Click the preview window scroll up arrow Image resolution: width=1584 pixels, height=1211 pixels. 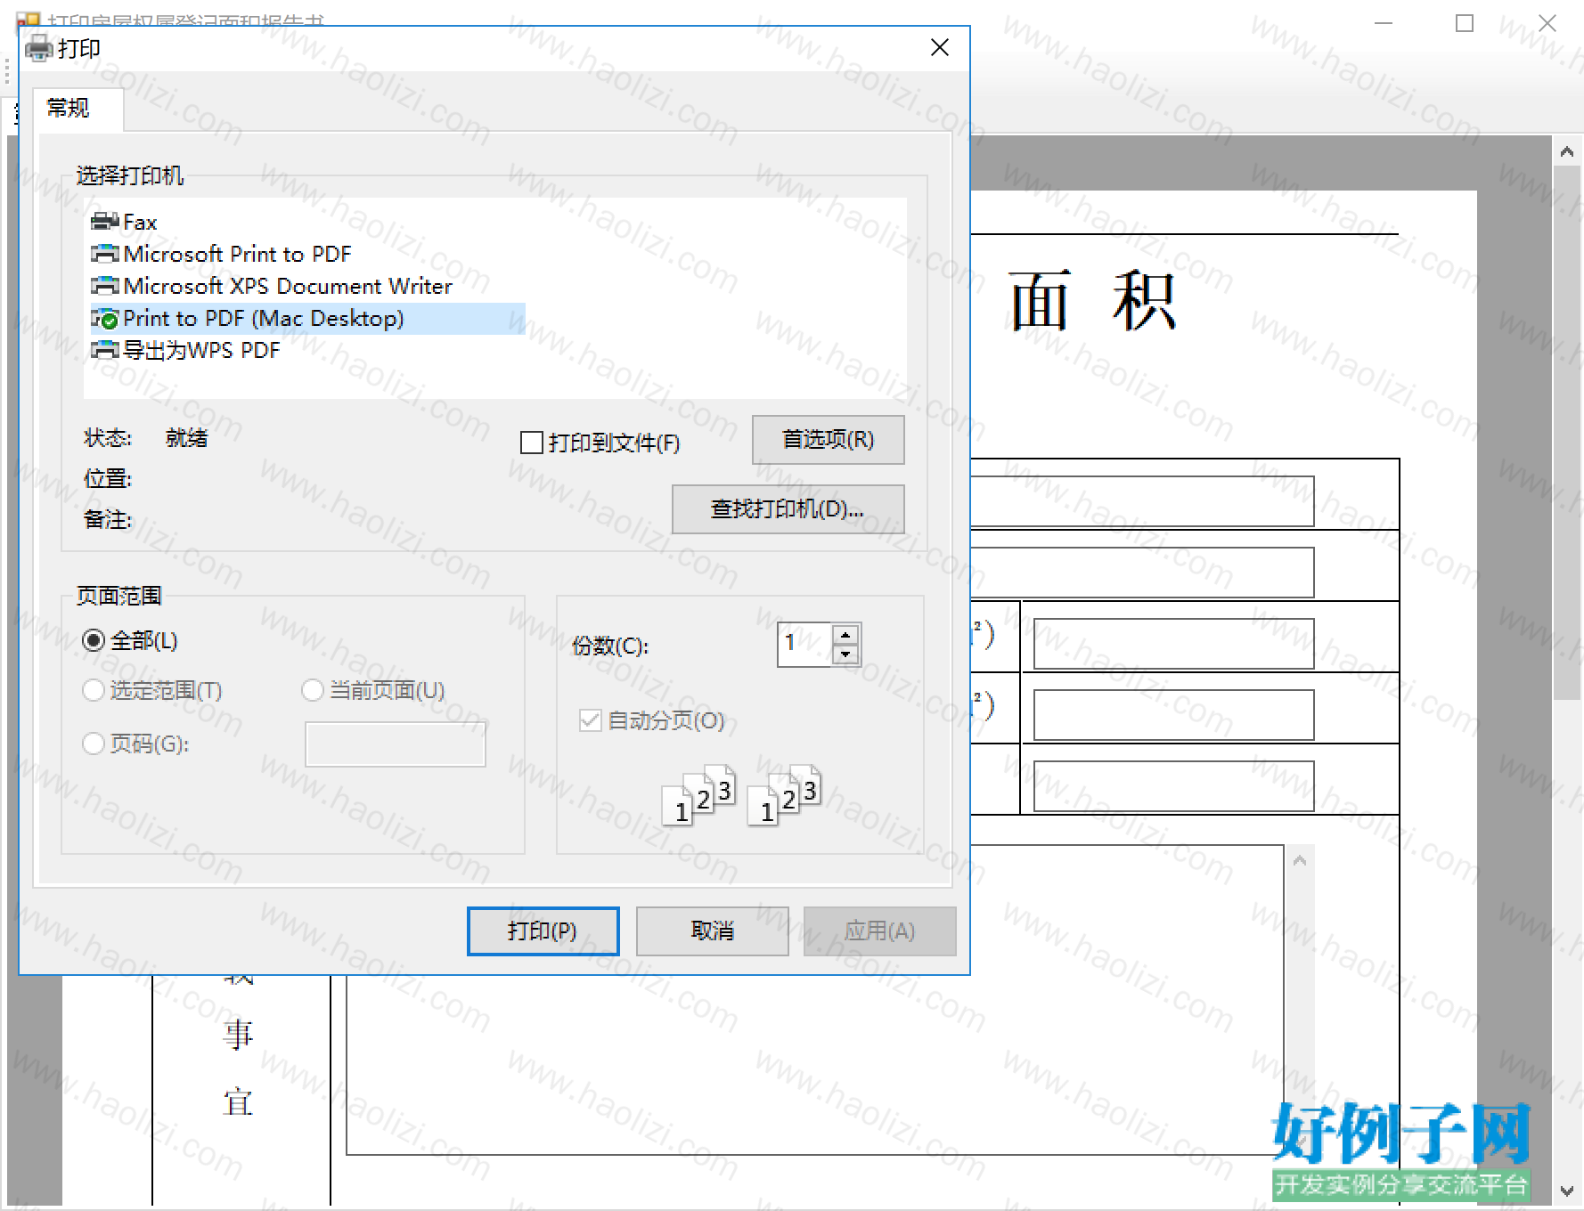click(1567, 152)
